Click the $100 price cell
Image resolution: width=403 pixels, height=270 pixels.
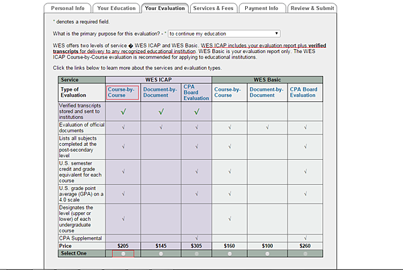coord(267,246)
